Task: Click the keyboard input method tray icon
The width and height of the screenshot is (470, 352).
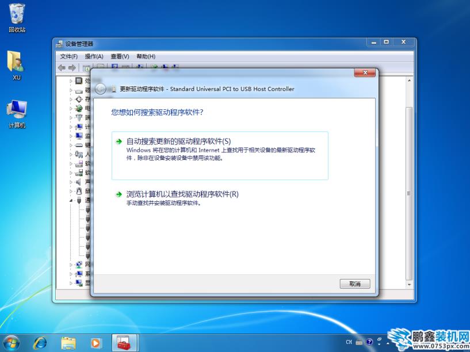Action: pos(359,342)
